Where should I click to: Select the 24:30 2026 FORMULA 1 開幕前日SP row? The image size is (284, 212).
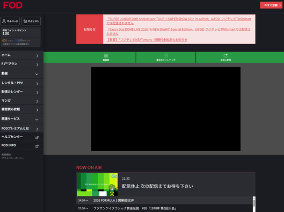[164, 200]
